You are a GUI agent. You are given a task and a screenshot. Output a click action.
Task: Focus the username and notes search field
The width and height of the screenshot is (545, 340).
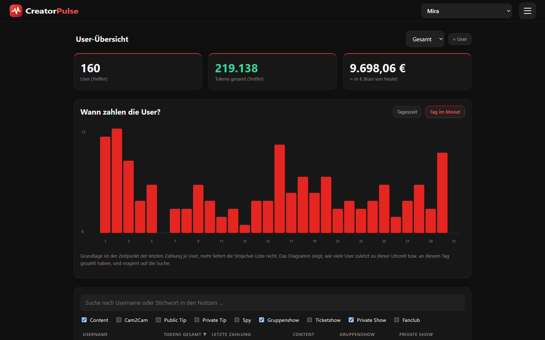tap(272, 303)
